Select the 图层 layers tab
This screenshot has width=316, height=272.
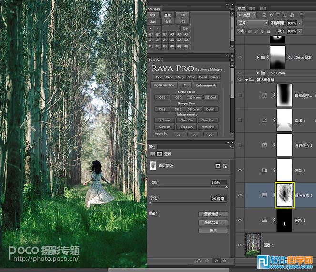coord(241,9)
